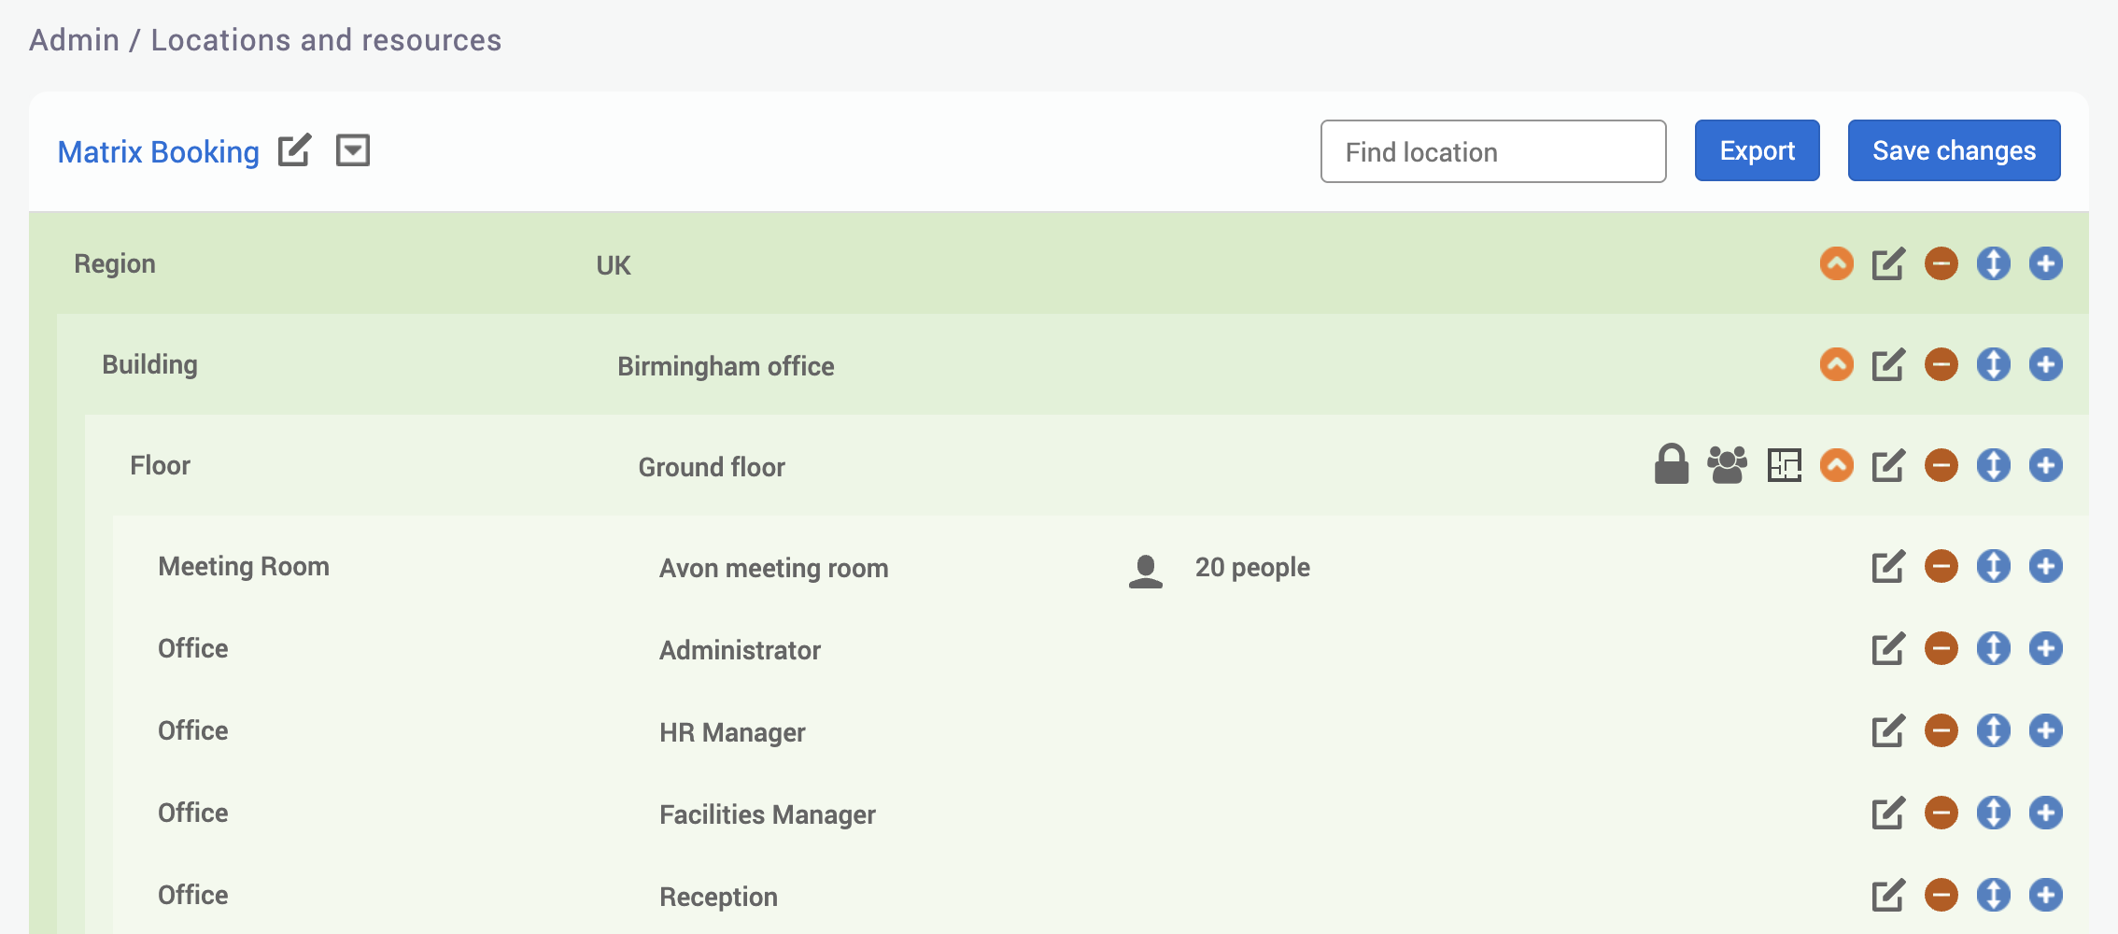Select the Locations and resources breadcrumb

point(325,39)
